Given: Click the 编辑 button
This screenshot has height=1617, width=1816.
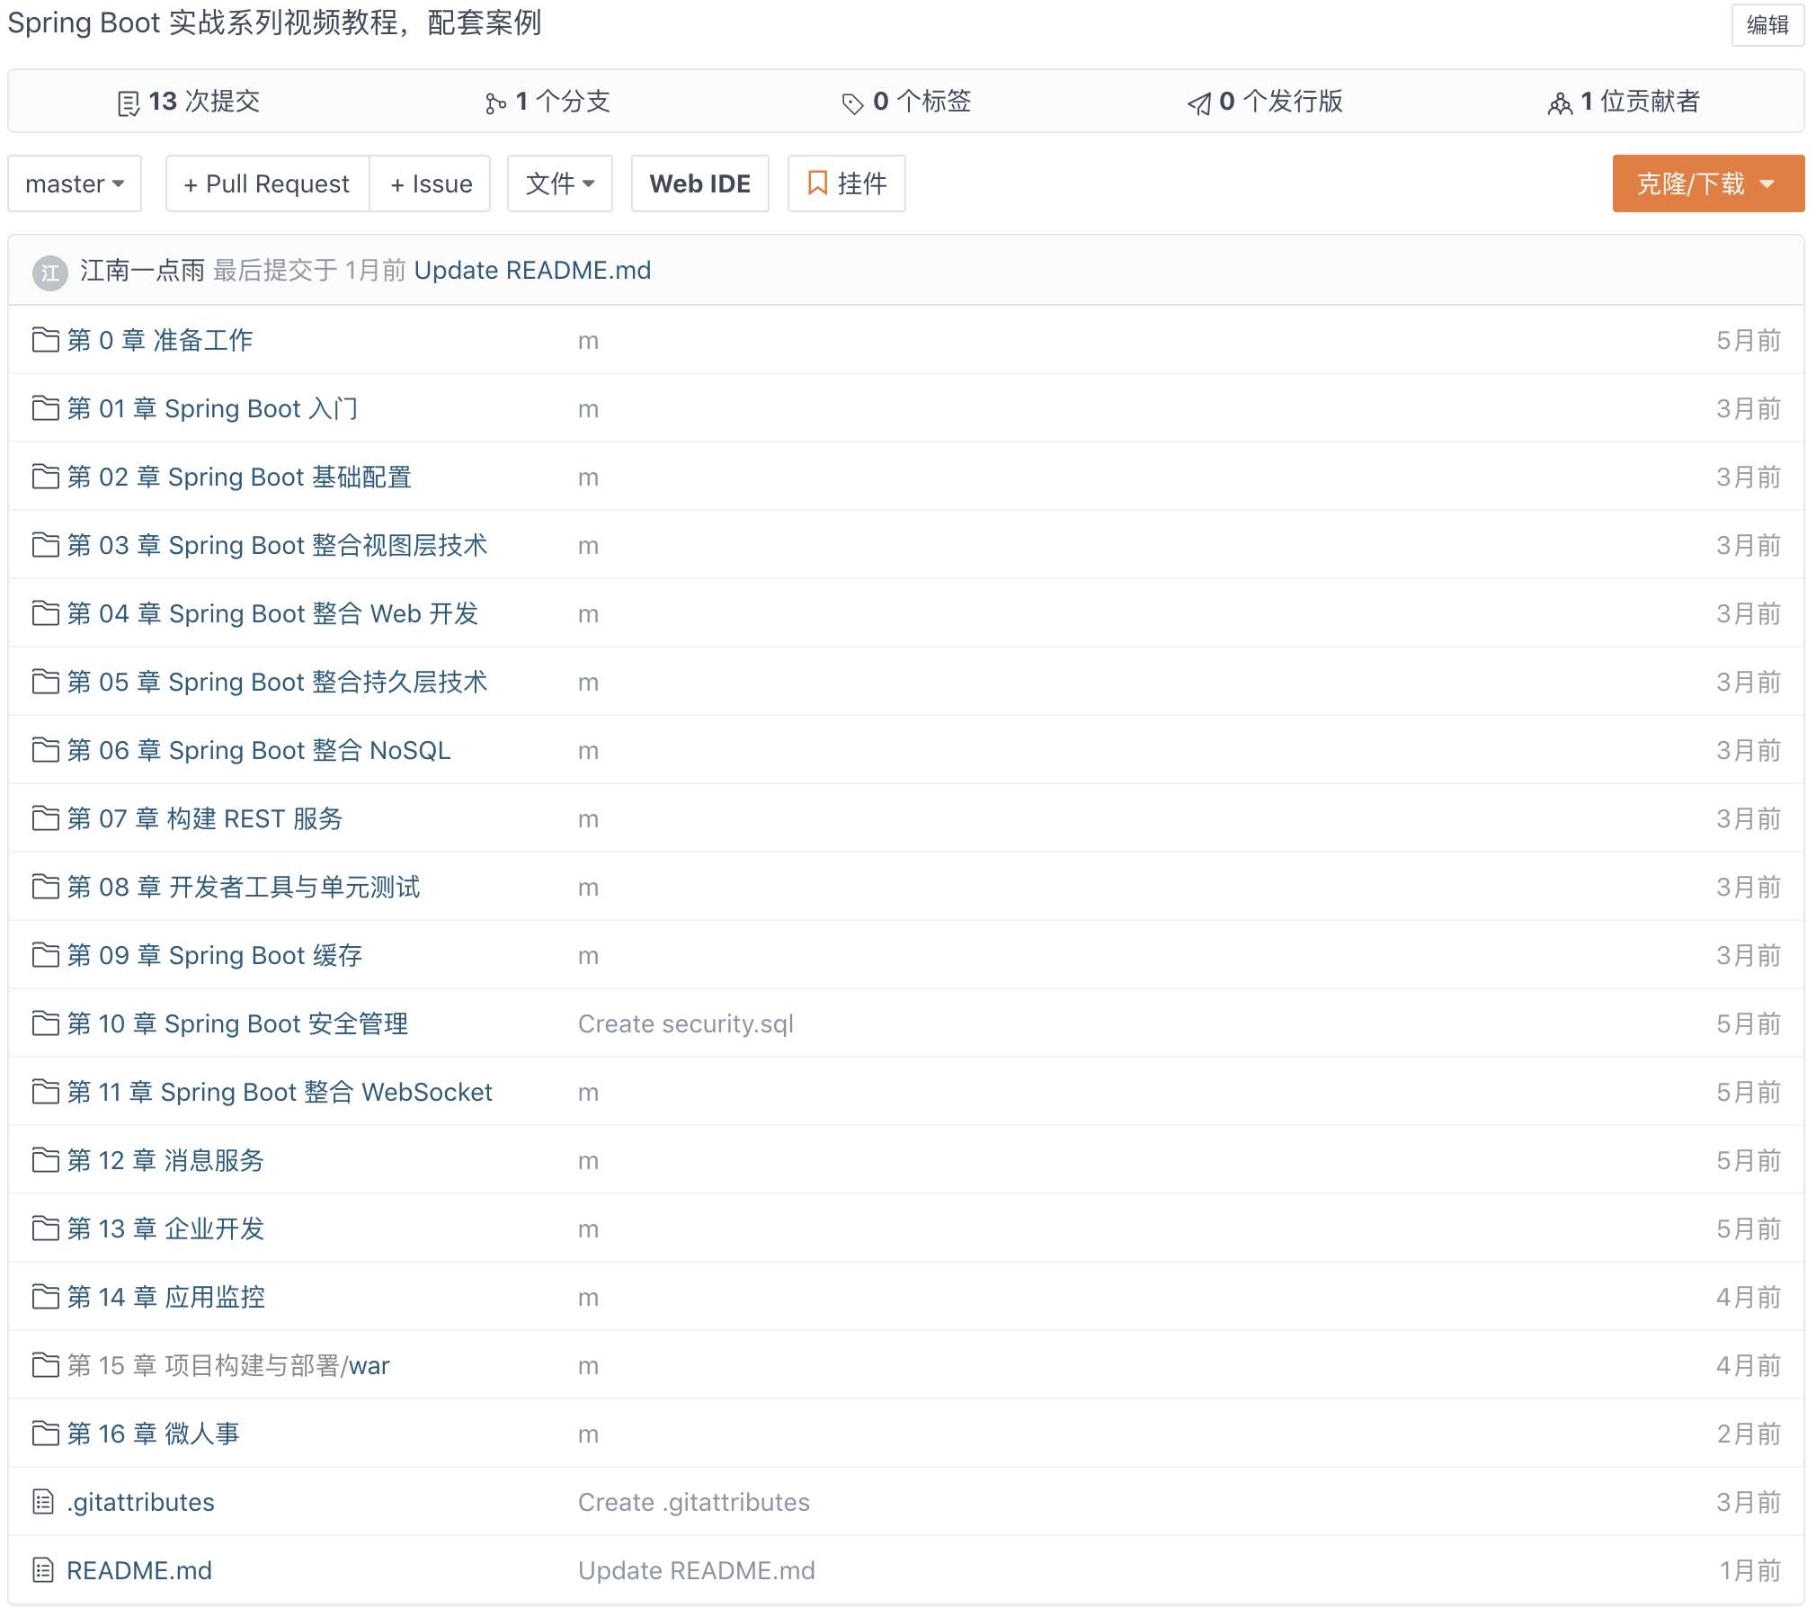Looking at the screenshot, I should (1767, 25).
